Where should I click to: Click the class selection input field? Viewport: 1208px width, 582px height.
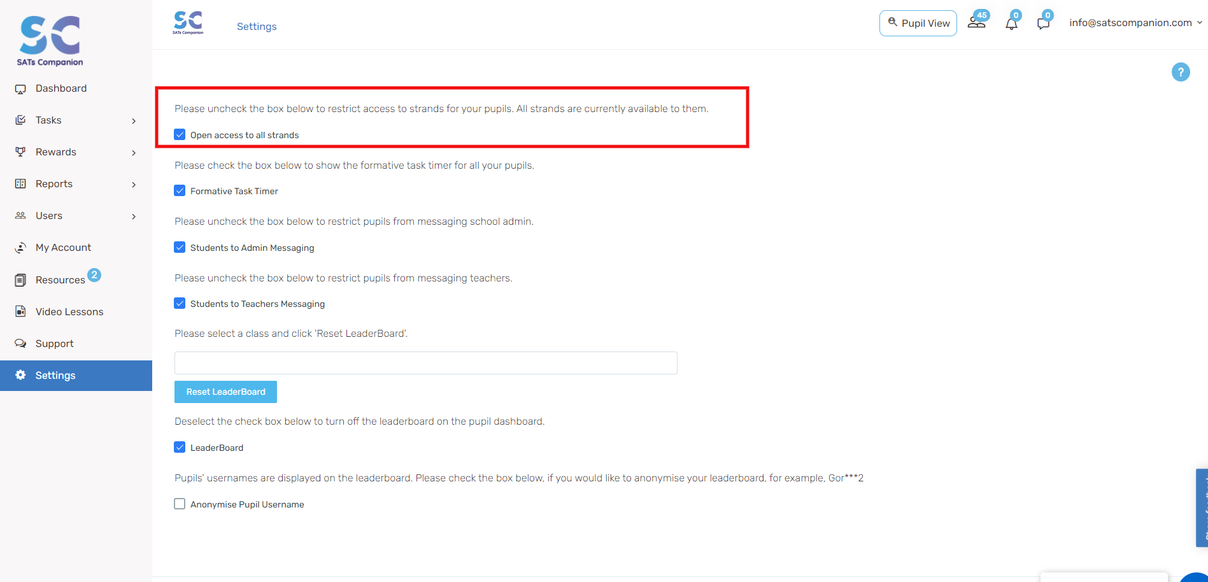tap(425, 363)
